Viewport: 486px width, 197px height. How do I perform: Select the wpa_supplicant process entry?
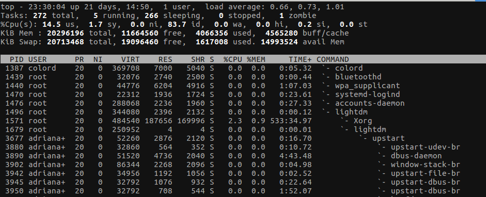click(367, 86)
